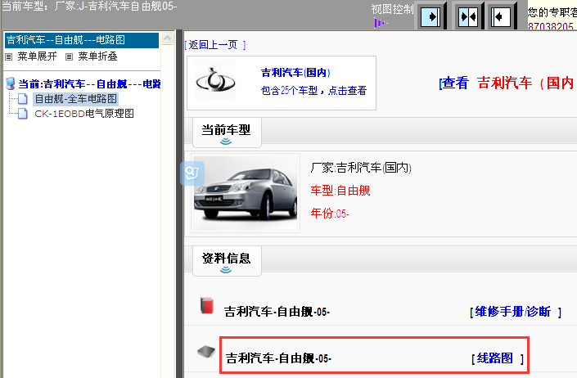Click the 当前车型：厂家:J-吉利汽车自由舰05- status text
Screen dimensions: 577x378
coord(89,7)
